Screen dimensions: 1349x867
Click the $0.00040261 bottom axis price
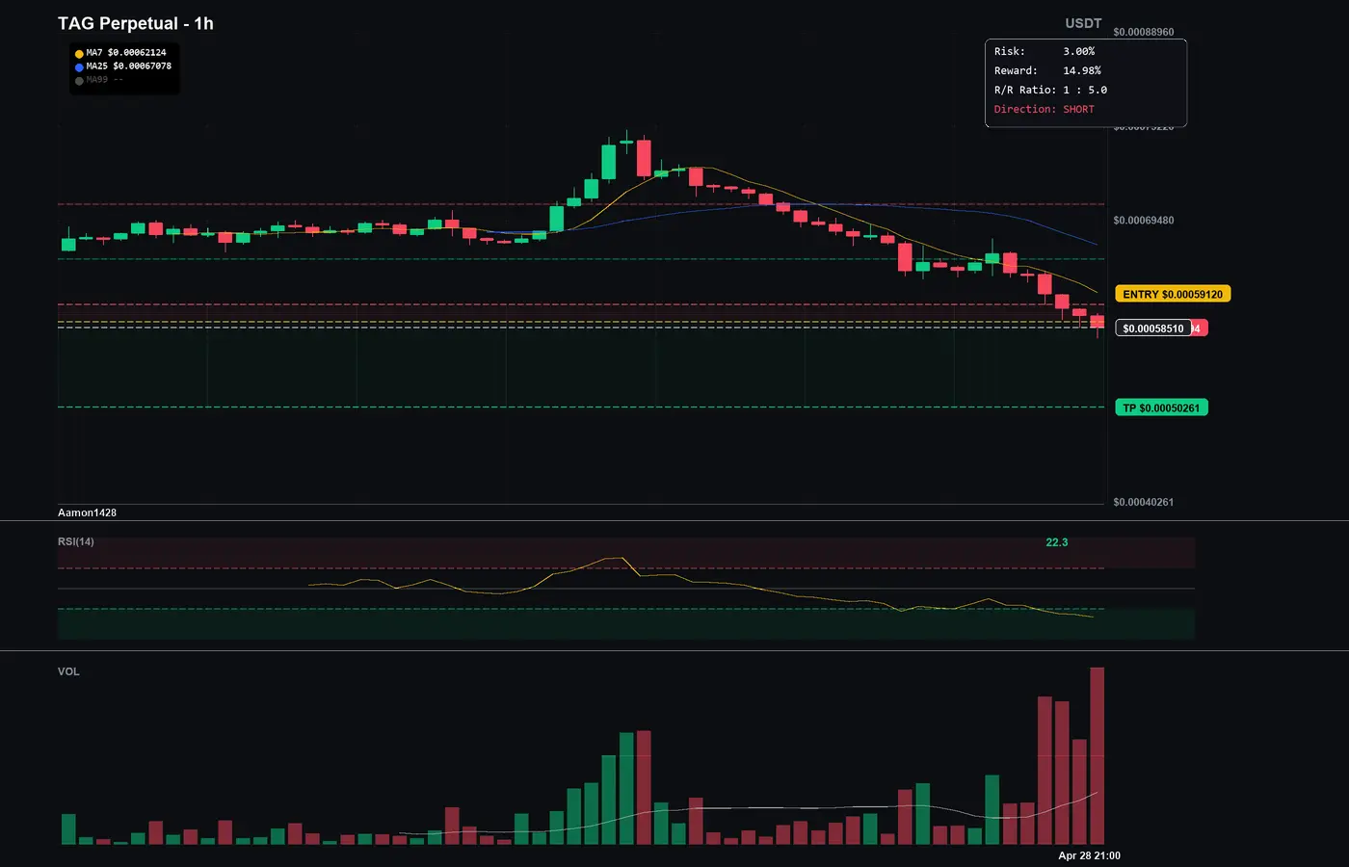1144,502
